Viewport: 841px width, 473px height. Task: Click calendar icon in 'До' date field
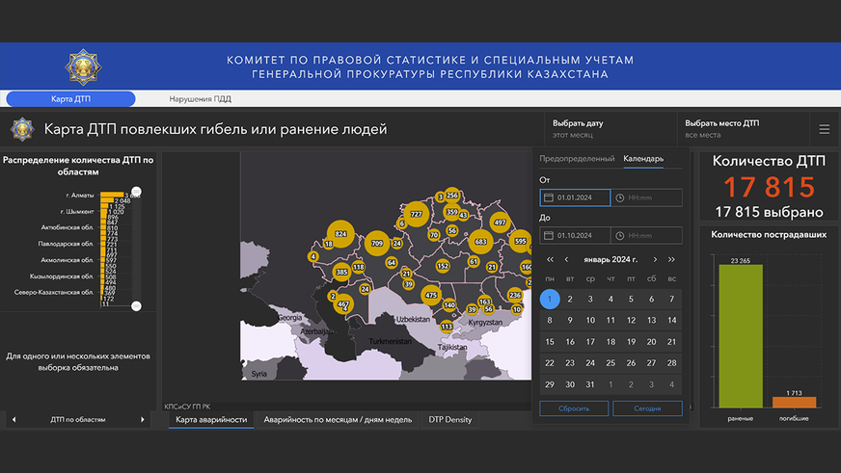pos(549,235)
